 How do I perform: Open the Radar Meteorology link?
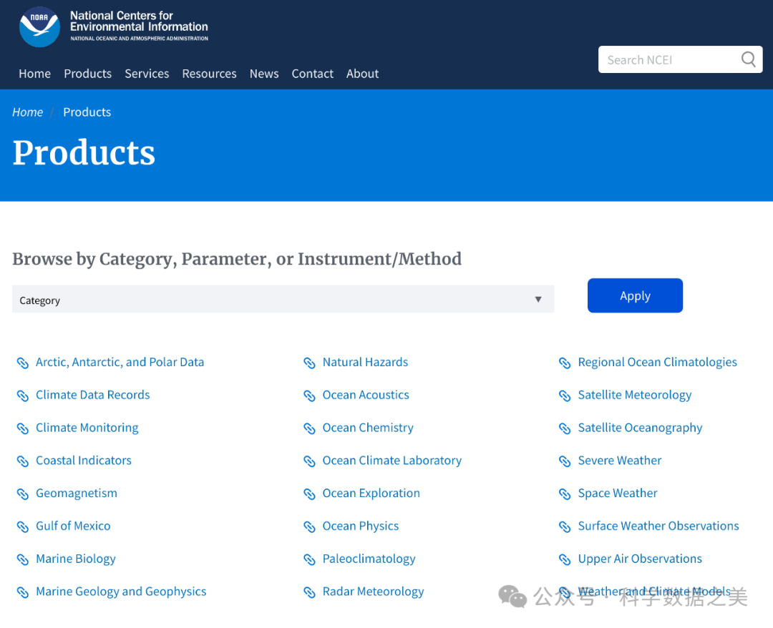pyautogui.click(x=373, y=592)
